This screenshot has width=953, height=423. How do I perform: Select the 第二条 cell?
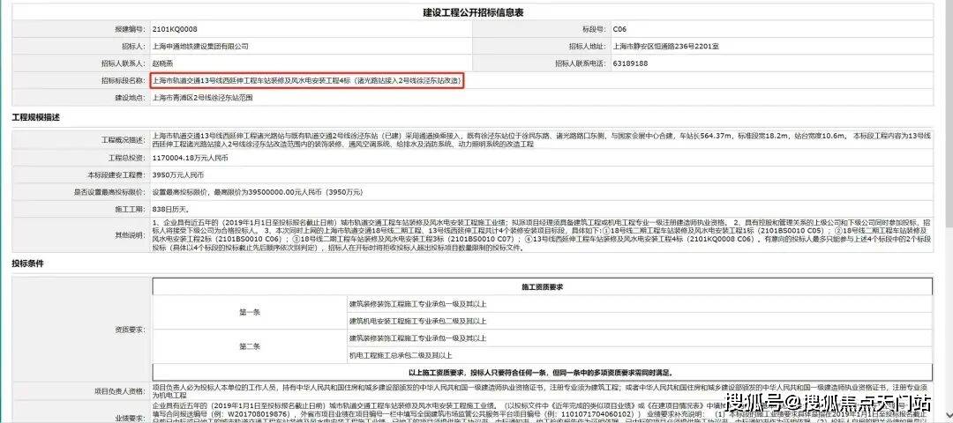click(x=249, y=346)
